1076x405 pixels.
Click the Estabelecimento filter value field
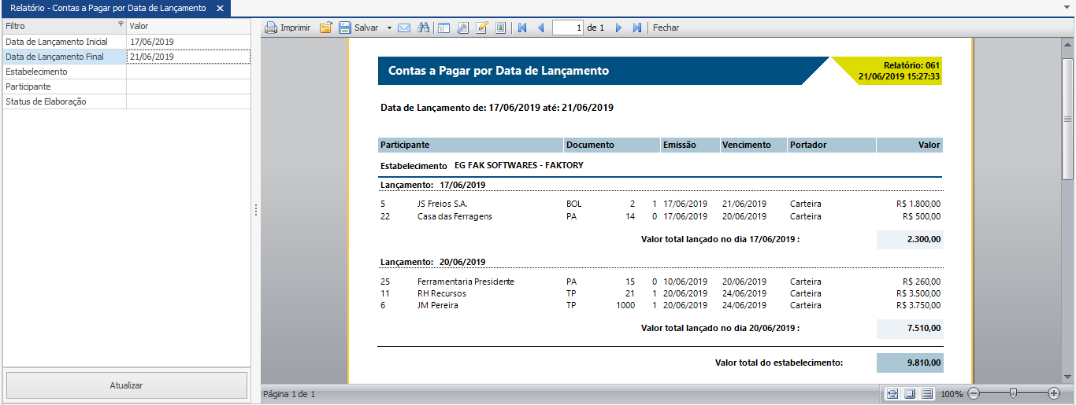point(188,72)
